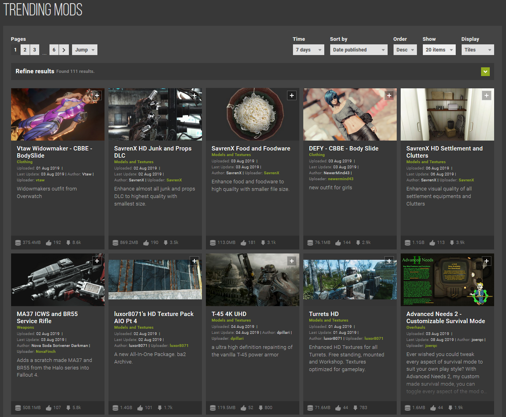Click download icon beside 3.5k count
506x417 pixels.
click(165, 242)
